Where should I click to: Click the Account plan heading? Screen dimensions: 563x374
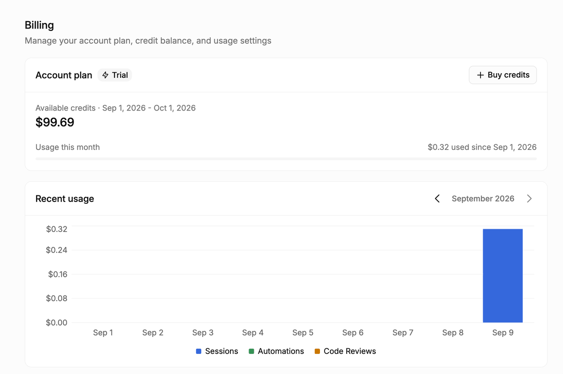click(x=64, y=75)
